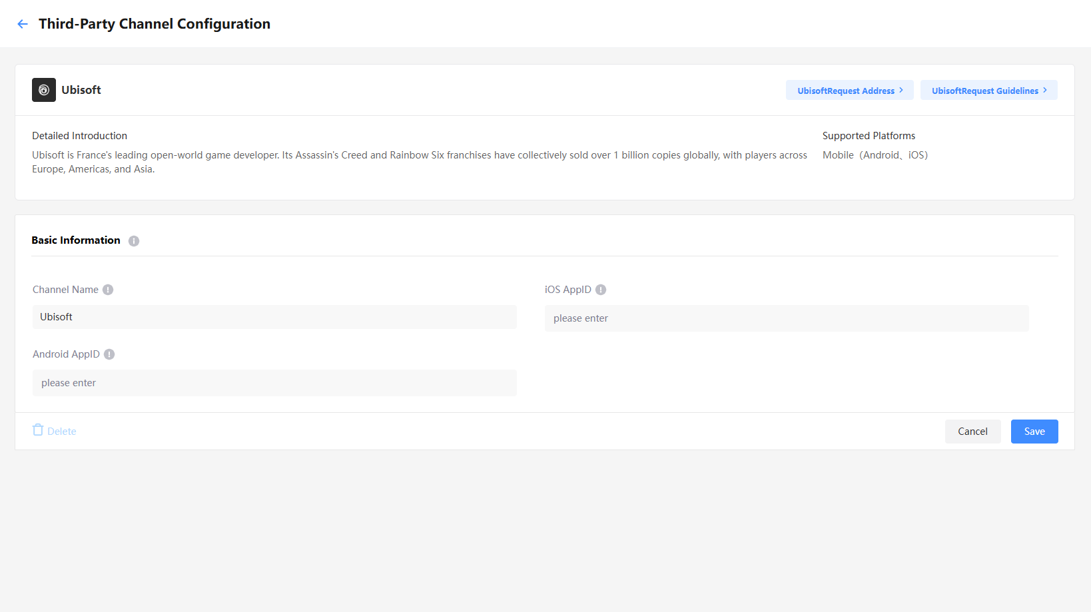
Task: Click the Ubisoft logo icon
Action: coord(44,90)
